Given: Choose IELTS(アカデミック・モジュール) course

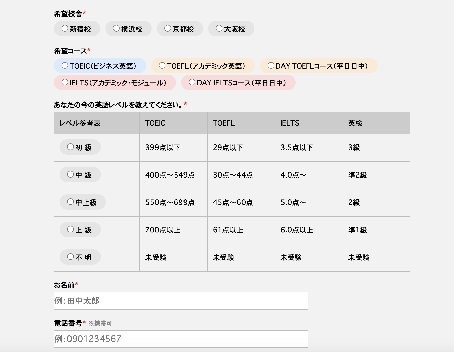Looking at the screenshot, I should [x=65, y=82].
